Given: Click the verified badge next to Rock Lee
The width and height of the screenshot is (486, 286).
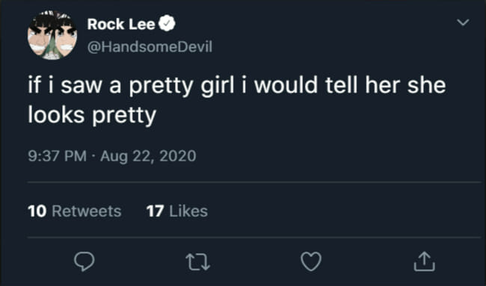Looking at the screenshot, I should click(167, 24).
